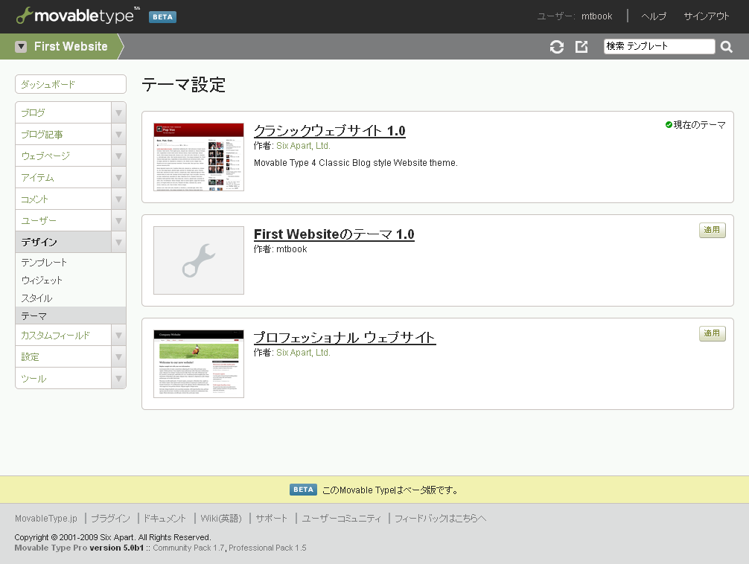Apply the First Websiteのテーマ theme
The height and width of the screenshot is (564, 749).
tap(713, 230)
